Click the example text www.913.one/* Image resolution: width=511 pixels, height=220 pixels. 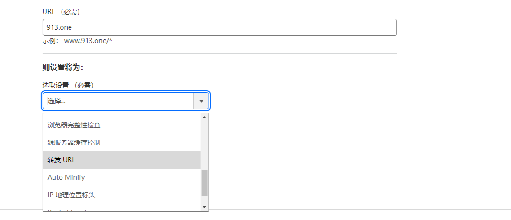point(88,41)
